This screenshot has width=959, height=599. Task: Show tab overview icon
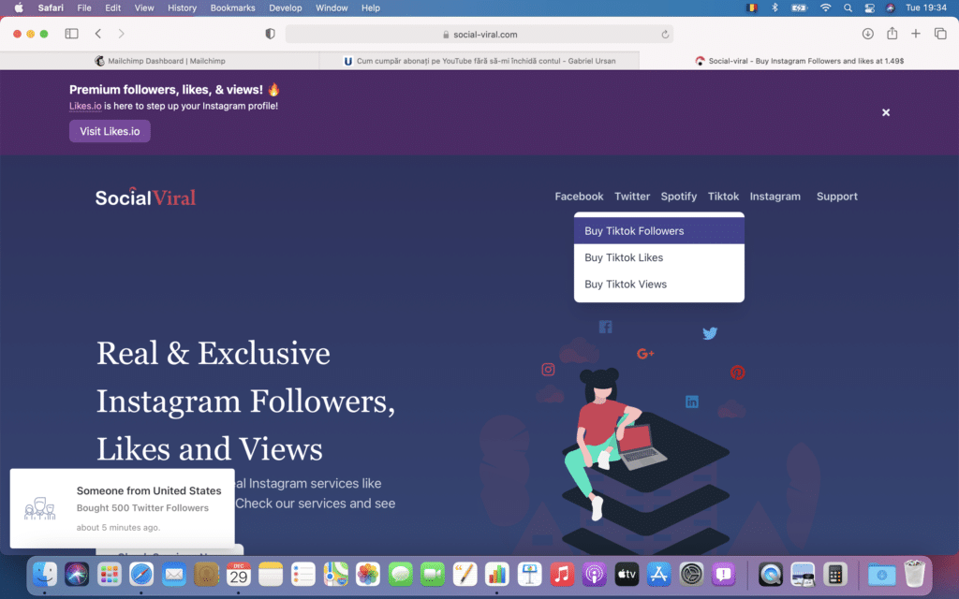[x=940, y=34]
